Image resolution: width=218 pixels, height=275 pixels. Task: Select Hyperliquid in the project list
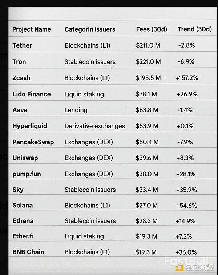coord(30,126)
